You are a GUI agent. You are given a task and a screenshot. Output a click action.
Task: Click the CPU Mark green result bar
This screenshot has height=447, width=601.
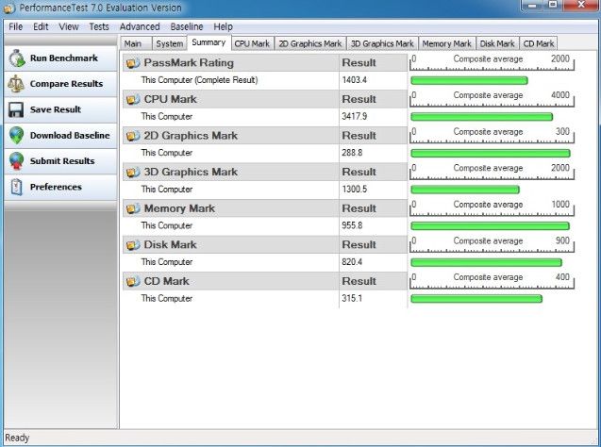click(482, 117)
